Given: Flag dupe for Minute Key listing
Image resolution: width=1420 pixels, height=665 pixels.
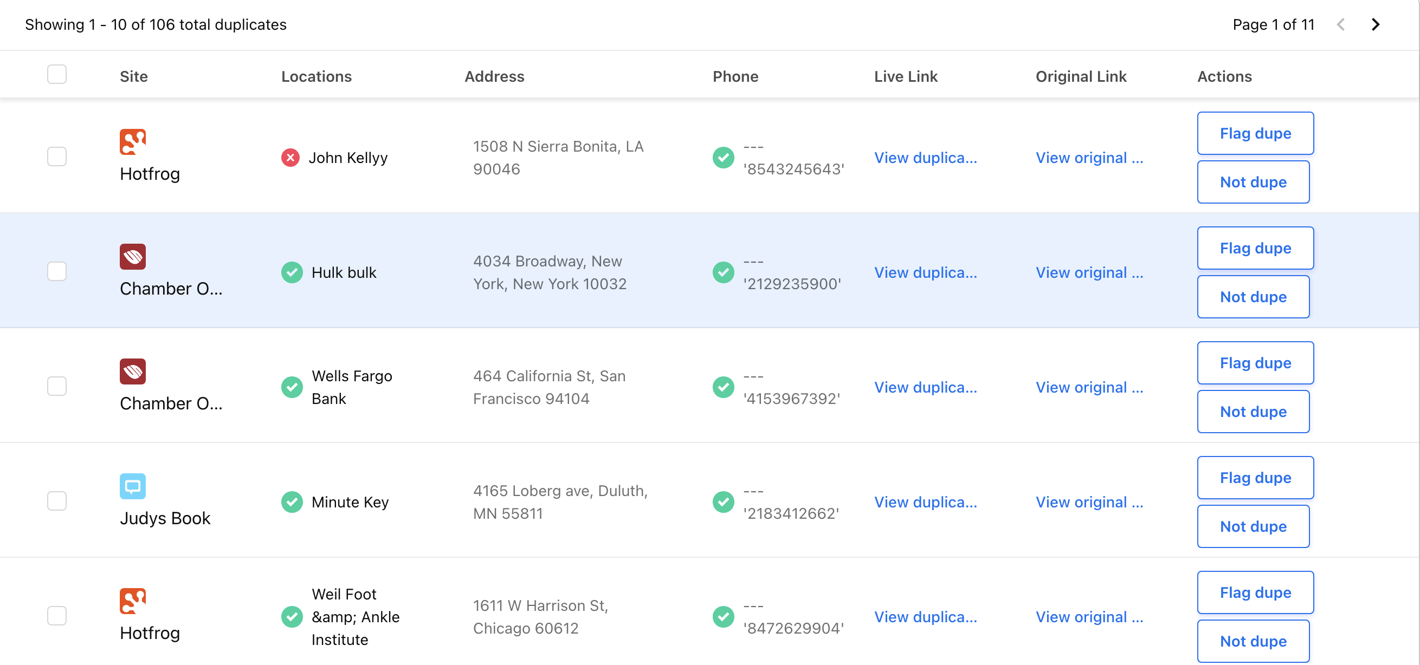Looking at the screenshot, I should (x=1255, y=478).
